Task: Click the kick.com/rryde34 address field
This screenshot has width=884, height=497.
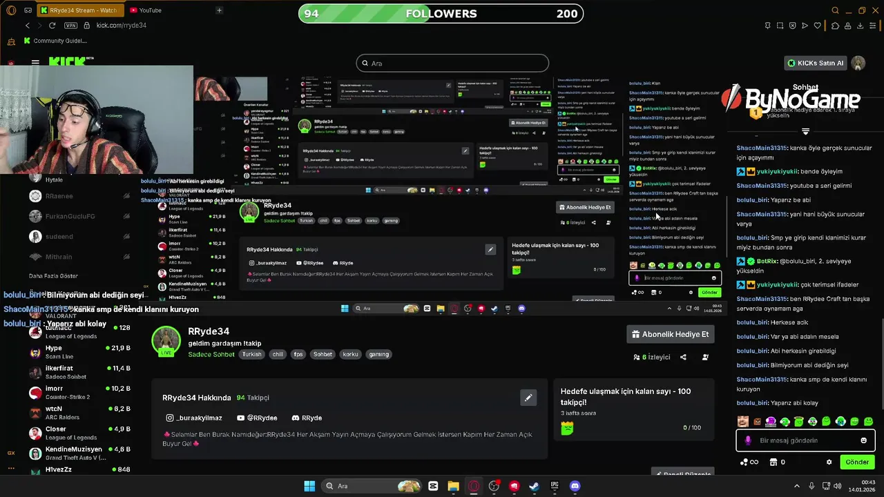Action: tap(122, 26)
